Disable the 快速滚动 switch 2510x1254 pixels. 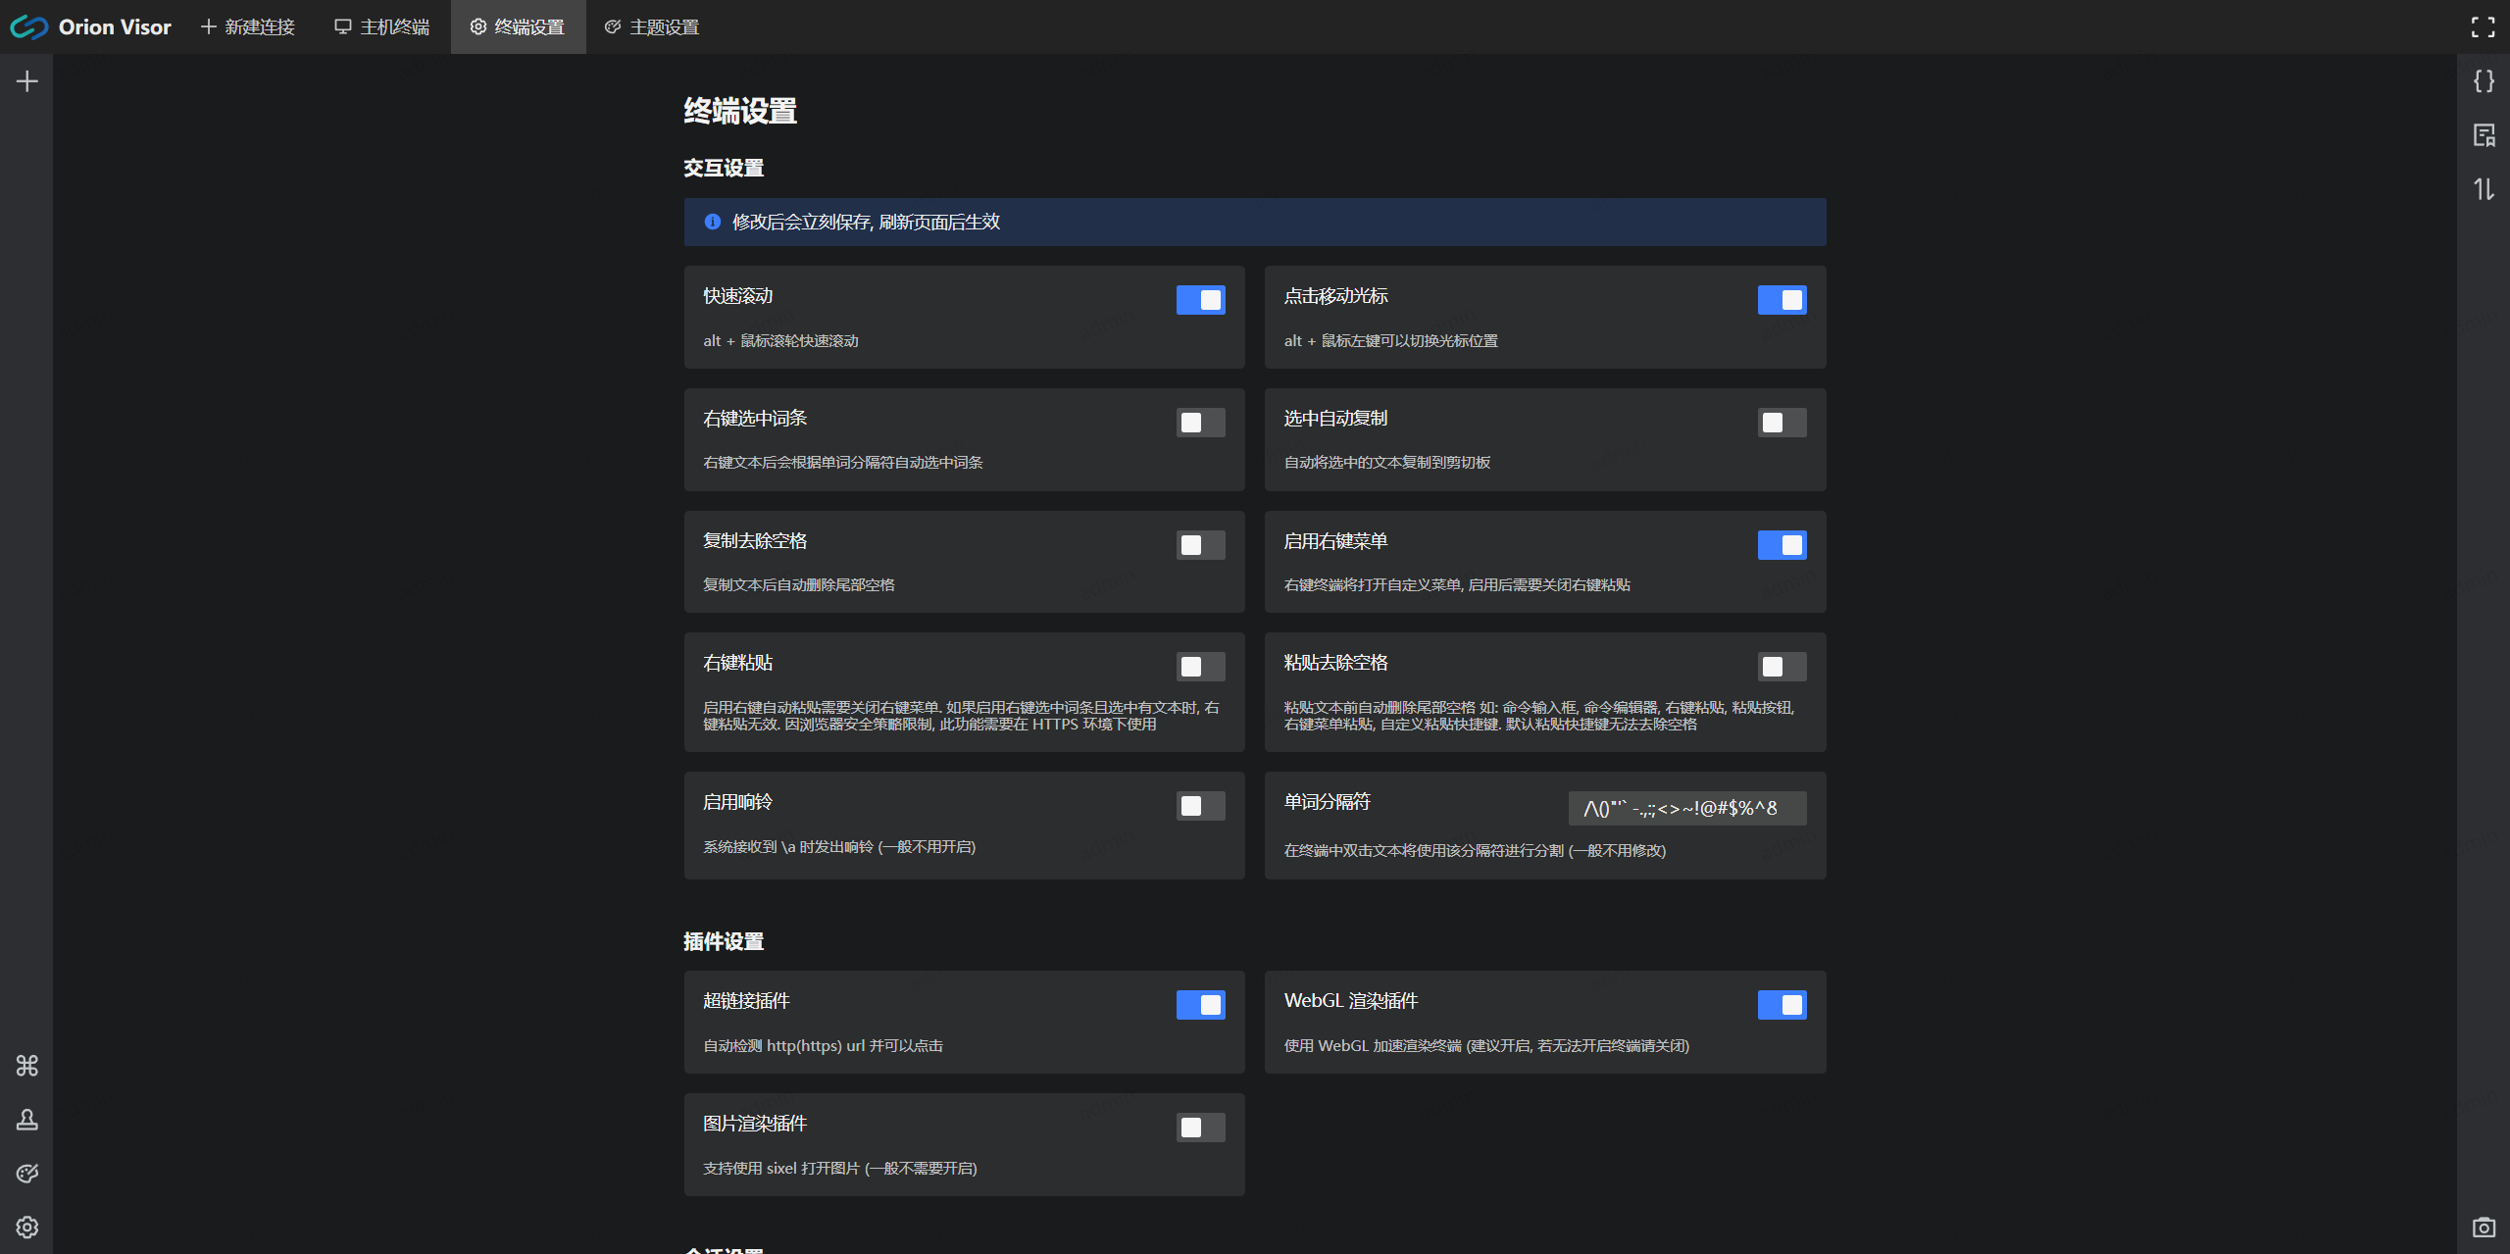click(x=1200, y=300)
